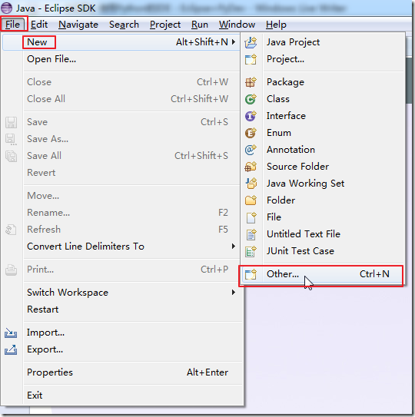Click the purple Interface icon
This screenshot has width=415, height=417.
[x=251, y=116]
